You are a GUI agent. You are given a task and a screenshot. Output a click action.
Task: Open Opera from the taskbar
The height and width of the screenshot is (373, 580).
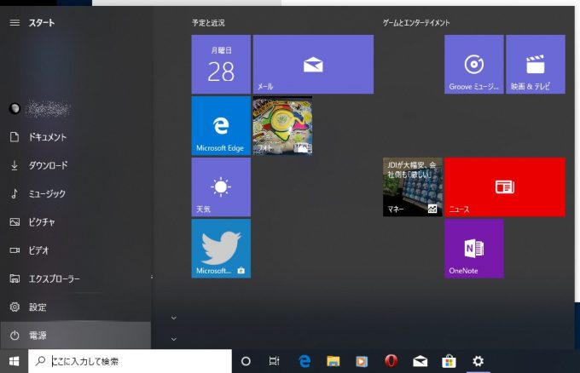pyautogui.click(x=391, y=361)
